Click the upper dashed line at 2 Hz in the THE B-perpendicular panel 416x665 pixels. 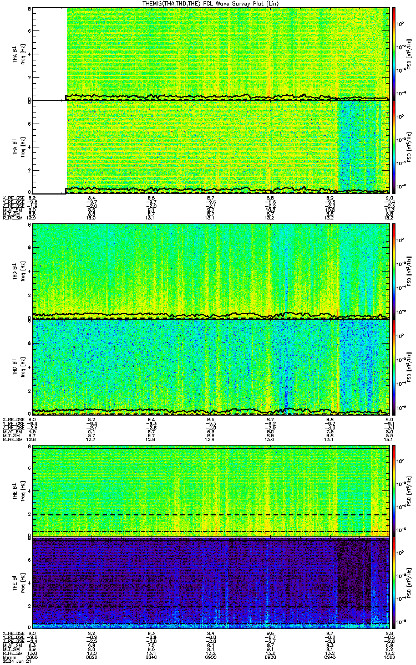[x=211, y=515]
